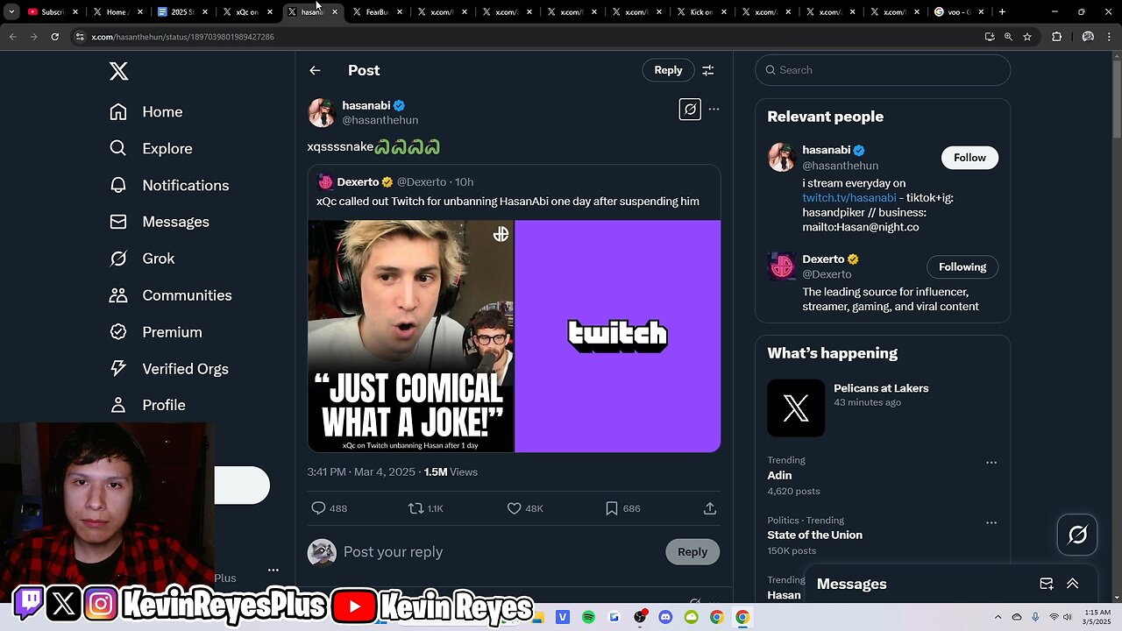Bookmark this page with the star icon
Screen dimensions: 1122x631
[x=1027, y=37]
